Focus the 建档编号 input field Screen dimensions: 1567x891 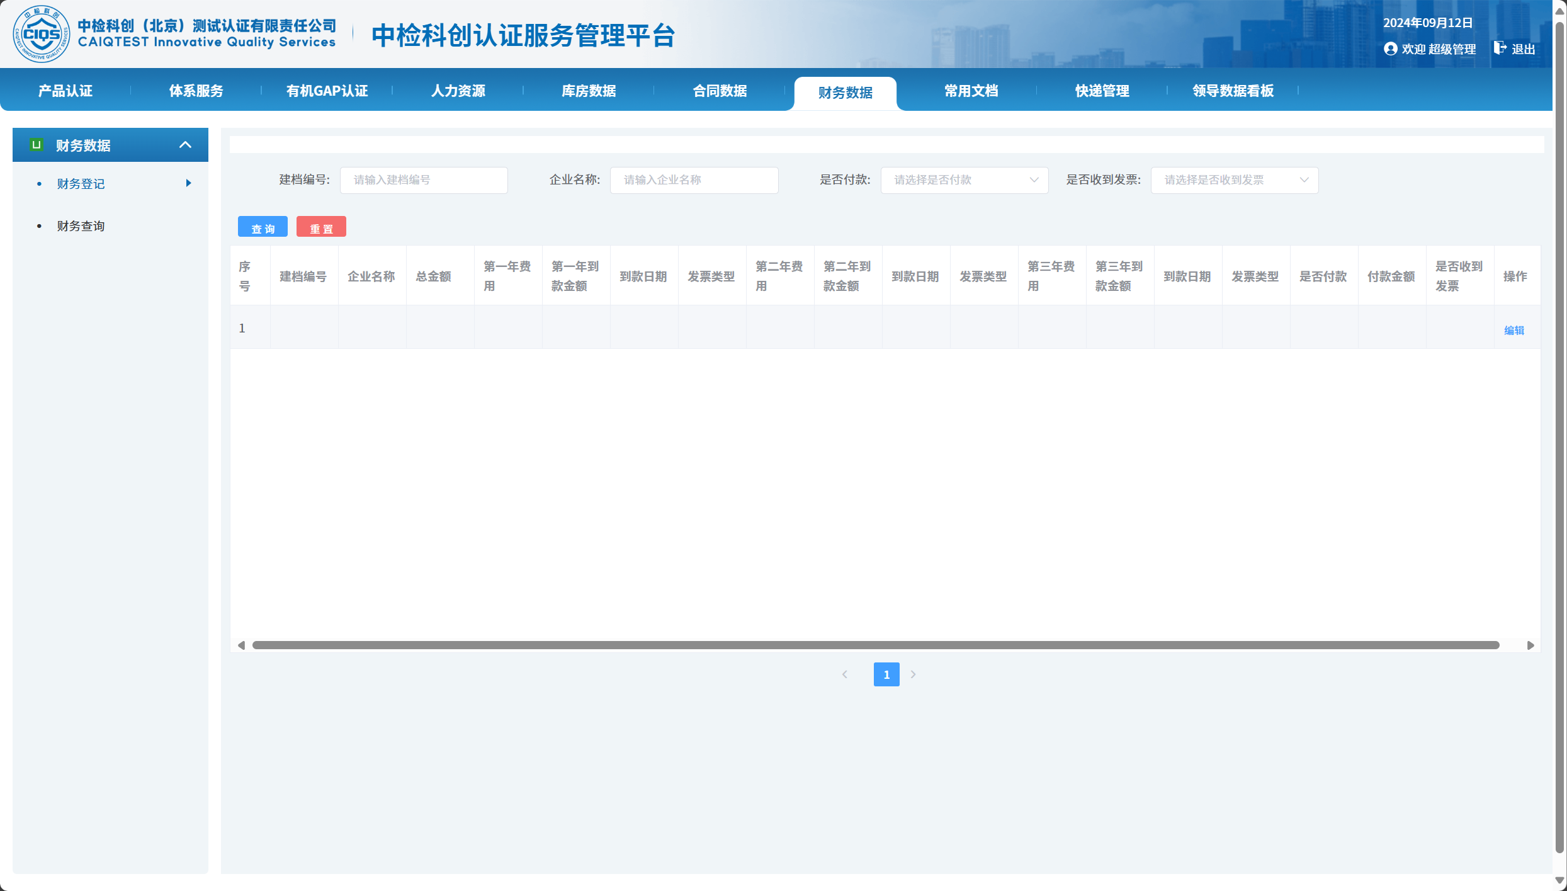[x=424, y=180]
